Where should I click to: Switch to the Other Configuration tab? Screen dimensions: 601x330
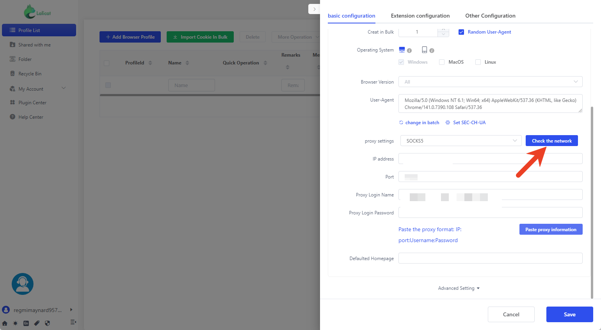490,16
